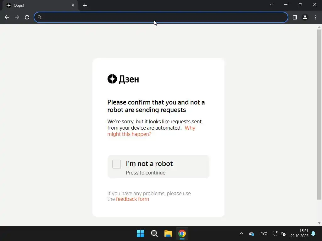Screen dimensions: 322x241
Task: Click the Chrome taskbar icon
Action: tap(182, 233)
